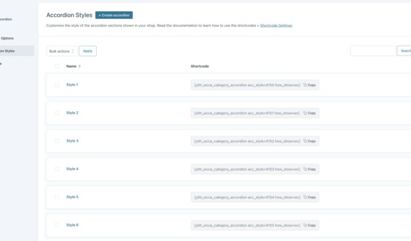This screenshot has height=241, width=411.
Task: Copy shortcode for Style 4
Action: coord(309,169)
